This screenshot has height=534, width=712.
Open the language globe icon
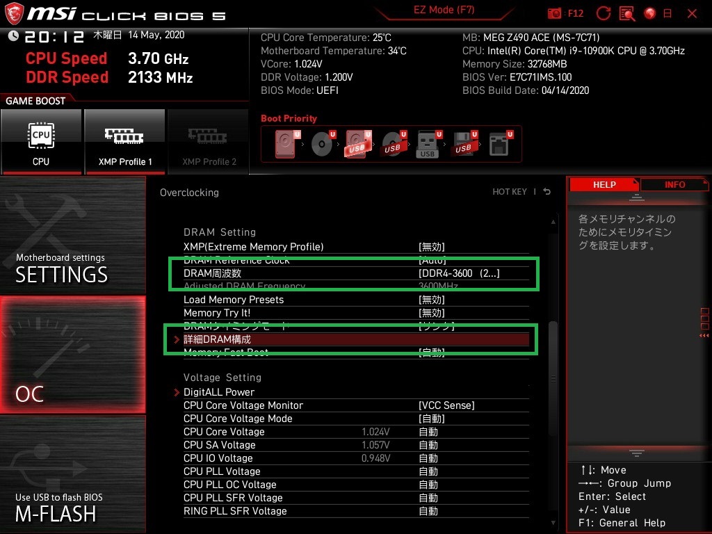(650, 13)
